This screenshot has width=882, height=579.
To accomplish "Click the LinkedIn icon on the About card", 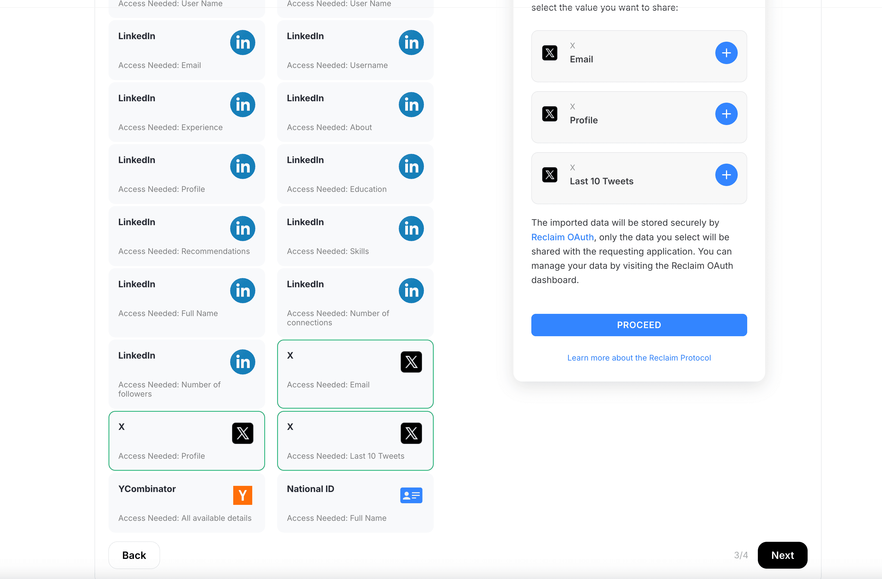I will point(411,105).
